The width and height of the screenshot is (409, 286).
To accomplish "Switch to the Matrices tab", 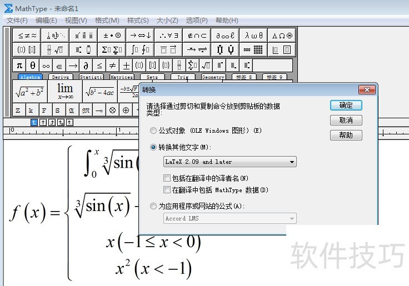I will pyautogui.click(x=121, y=77).
